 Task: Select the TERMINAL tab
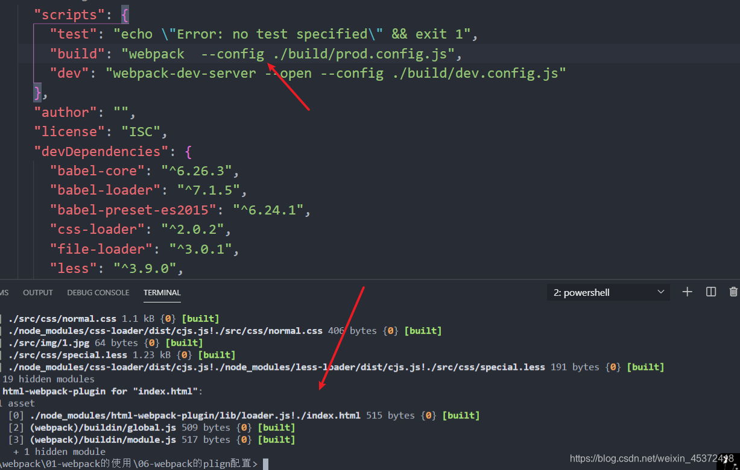[162, 292]
